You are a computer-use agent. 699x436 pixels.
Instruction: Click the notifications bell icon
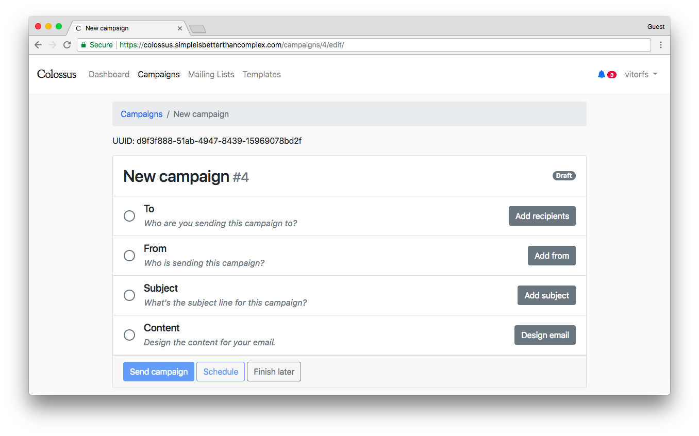click(601, 75)
